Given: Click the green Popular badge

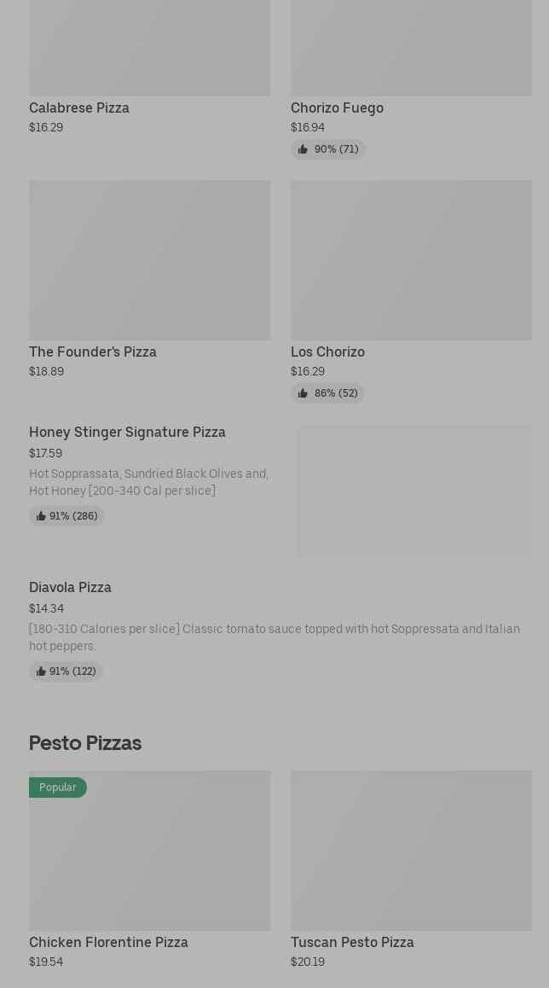Looking at the screenshot, I should (58, 787).
